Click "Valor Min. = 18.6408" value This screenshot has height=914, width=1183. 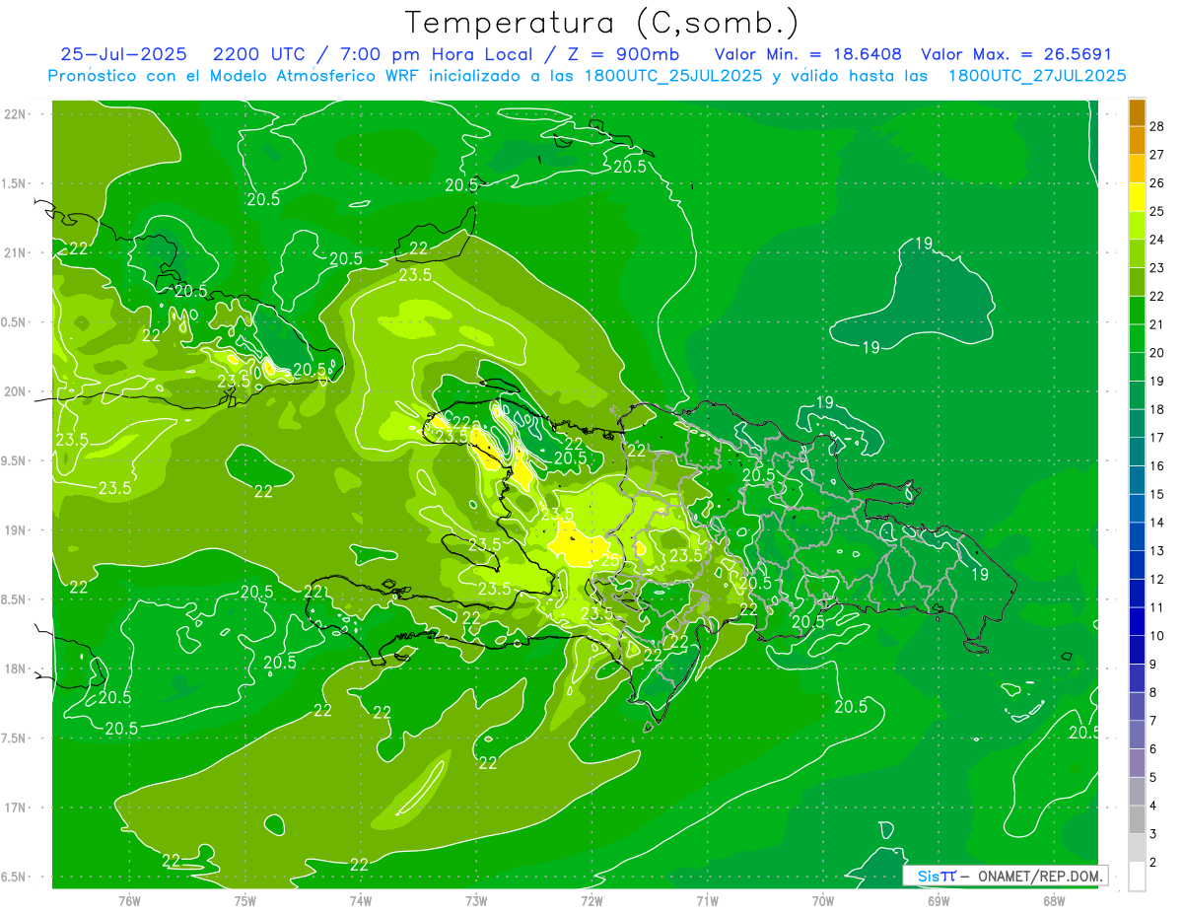click(808, 54)
